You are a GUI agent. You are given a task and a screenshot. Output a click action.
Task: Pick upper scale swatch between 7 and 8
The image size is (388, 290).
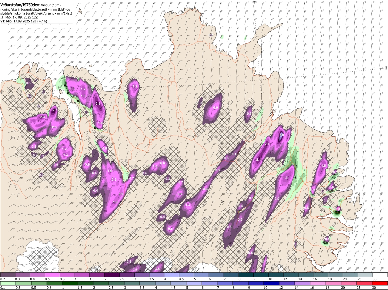click(231, 275)
